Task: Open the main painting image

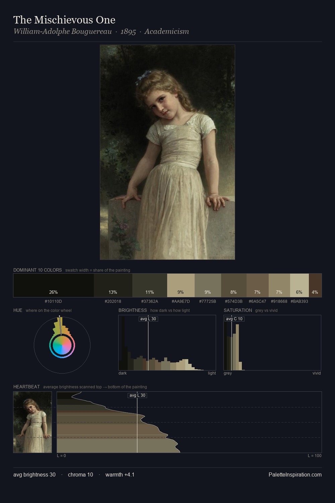Action: point(167,152)
